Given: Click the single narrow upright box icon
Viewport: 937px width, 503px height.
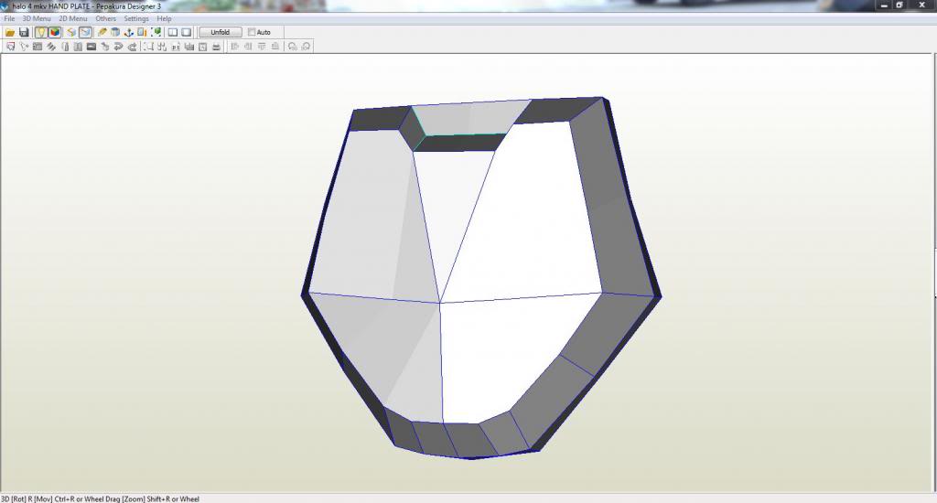Looking at the screenshot, I should click(65, 47).
